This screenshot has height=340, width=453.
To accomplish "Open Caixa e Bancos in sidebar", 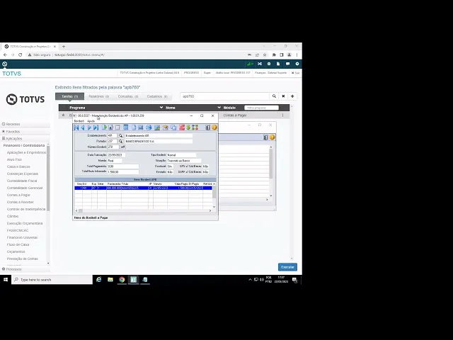I will (18, 167).
